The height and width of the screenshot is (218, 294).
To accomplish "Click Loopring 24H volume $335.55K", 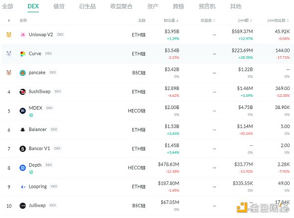I will [x=243, y=183].
